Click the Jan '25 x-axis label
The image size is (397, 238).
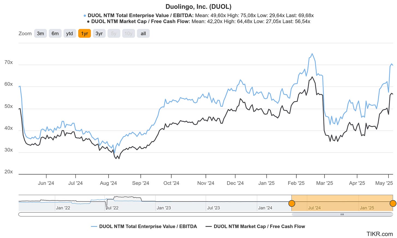tap(266, 183)
